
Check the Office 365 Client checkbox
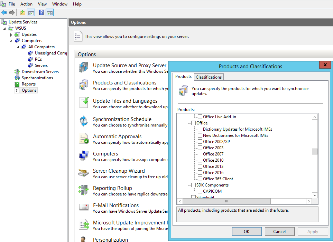point(200,179)
